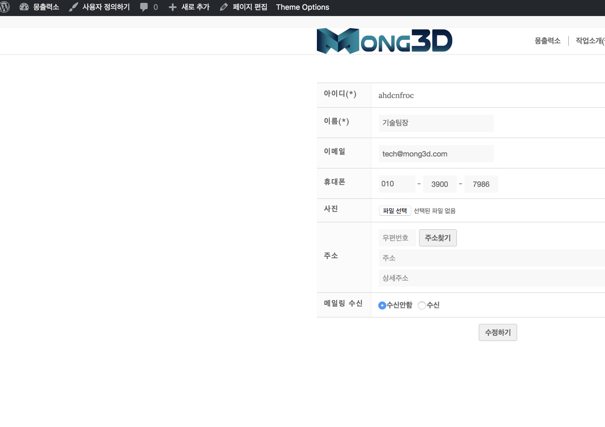Open 사용자 정의하기 in admin bar

tap(106, 7)
